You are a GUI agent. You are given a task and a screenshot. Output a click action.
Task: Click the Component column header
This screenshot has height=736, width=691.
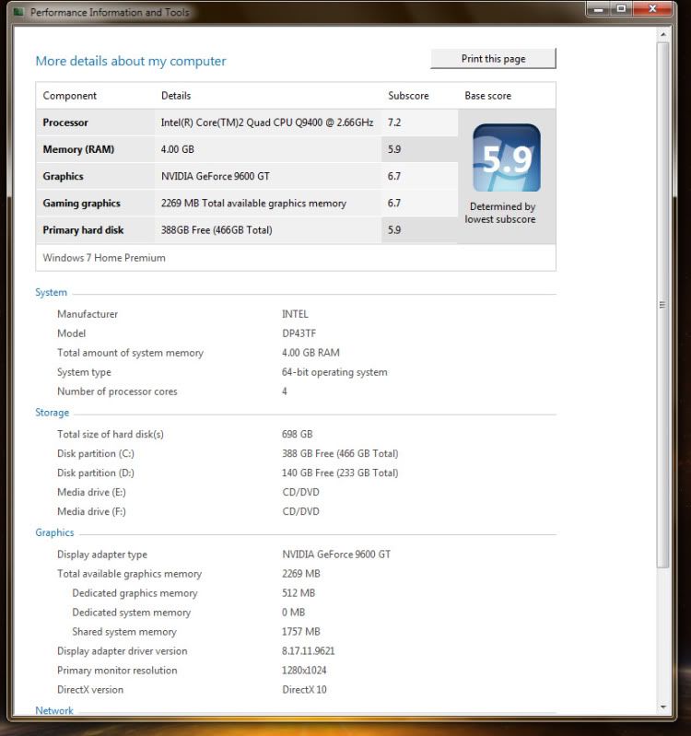tap(69, 96)
